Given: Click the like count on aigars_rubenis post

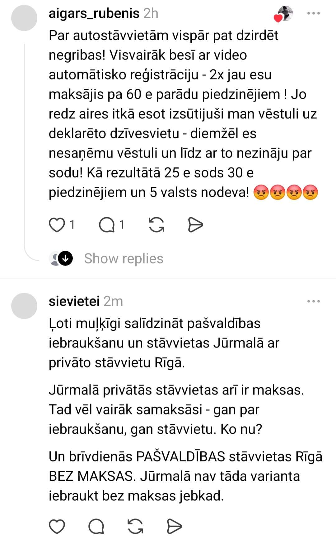Looking at the screenshot, I should tap(72, 224).
